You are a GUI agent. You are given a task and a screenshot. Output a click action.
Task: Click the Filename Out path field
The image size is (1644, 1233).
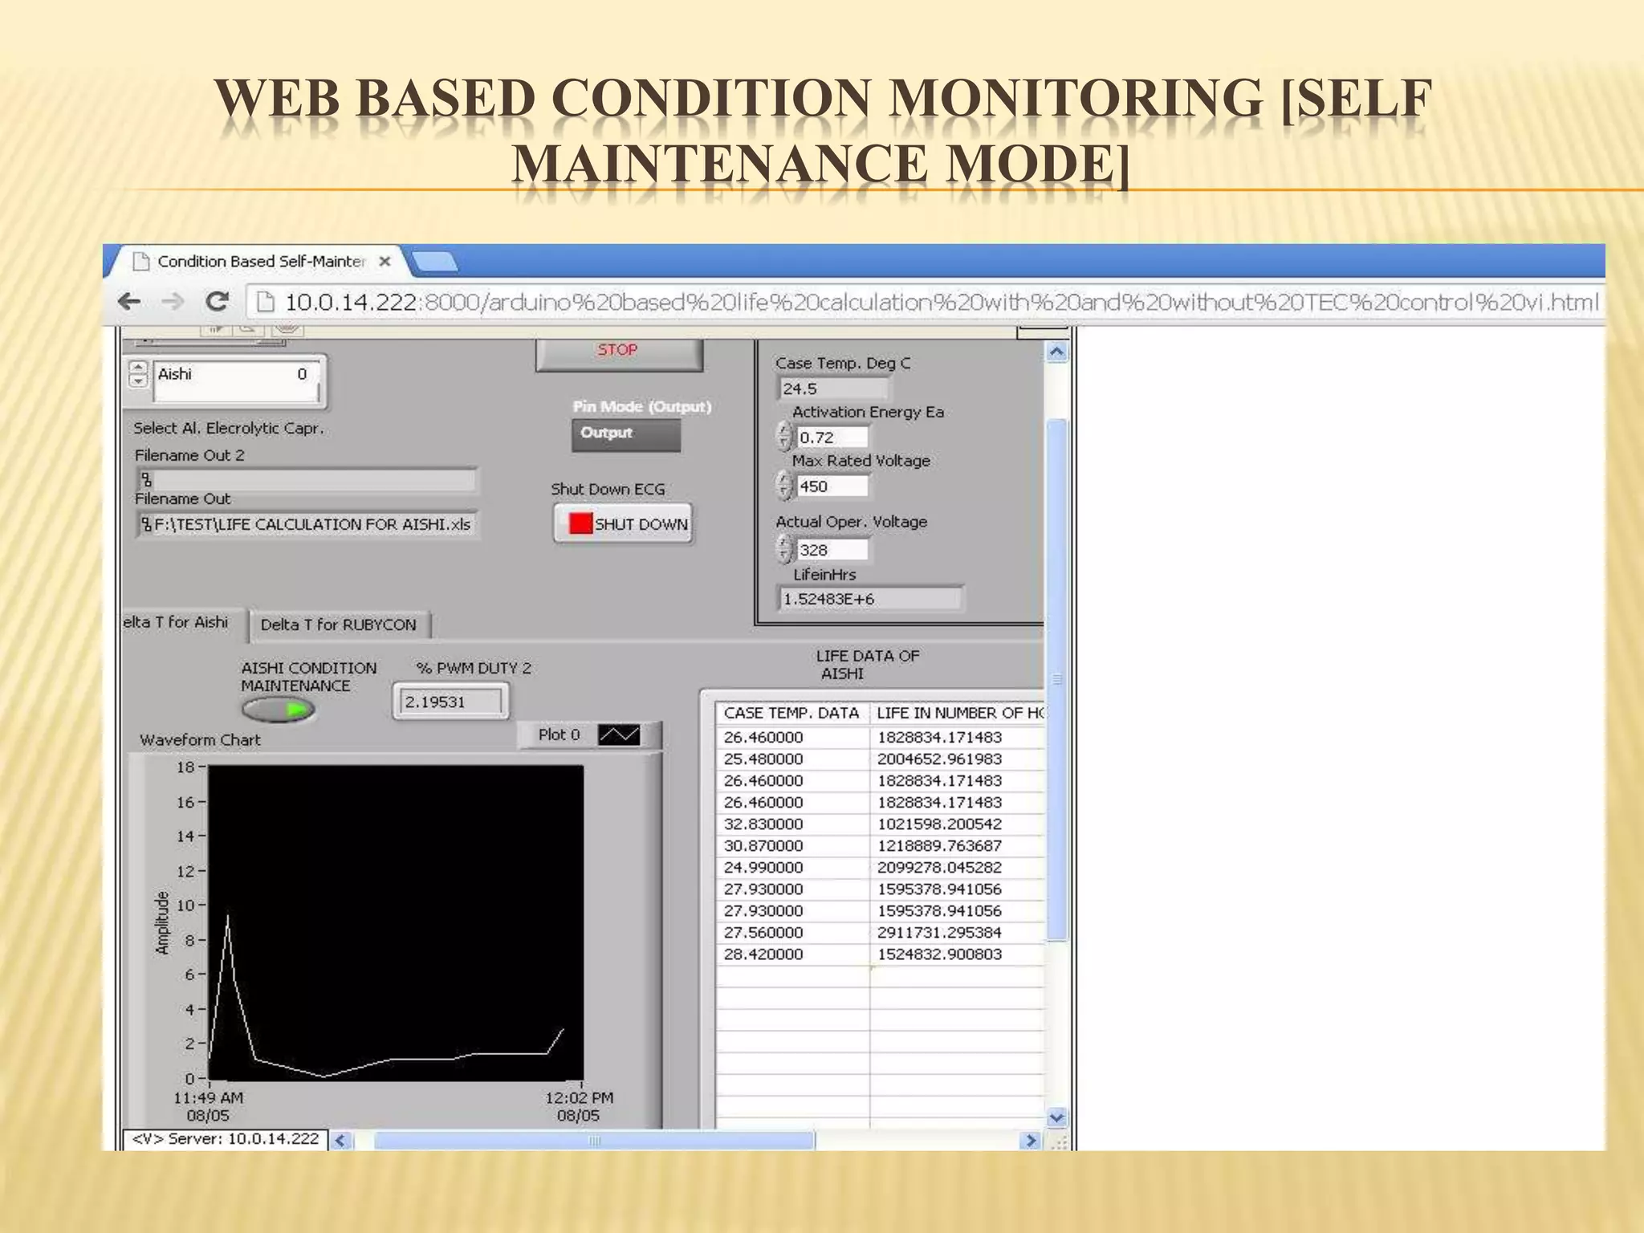point(307,525)
